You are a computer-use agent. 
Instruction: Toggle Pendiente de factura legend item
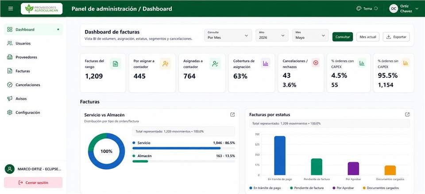point(307,188)
